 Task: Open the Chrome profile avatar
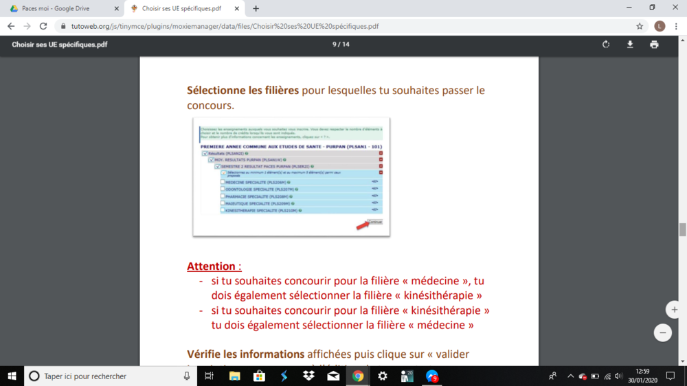(x=660, y=26)
